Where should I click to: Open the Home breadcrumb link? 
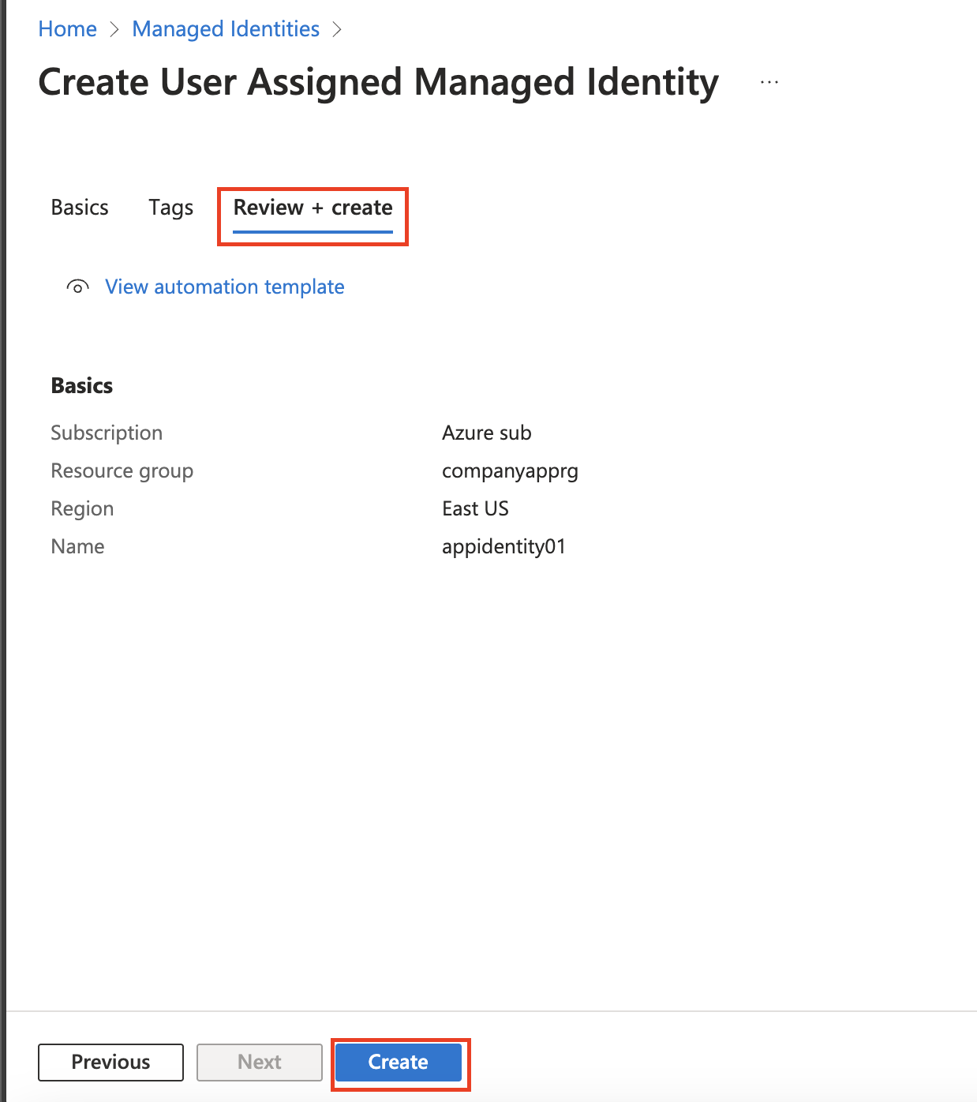click(67, 29)
